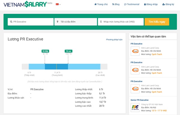
Task: Open the Tất cả địa điểm location selector
Action: (76, 22)
